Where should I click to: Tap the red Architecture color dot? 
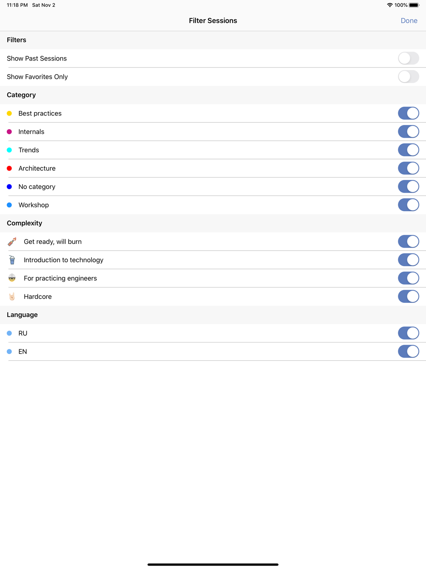pos(9,168)
